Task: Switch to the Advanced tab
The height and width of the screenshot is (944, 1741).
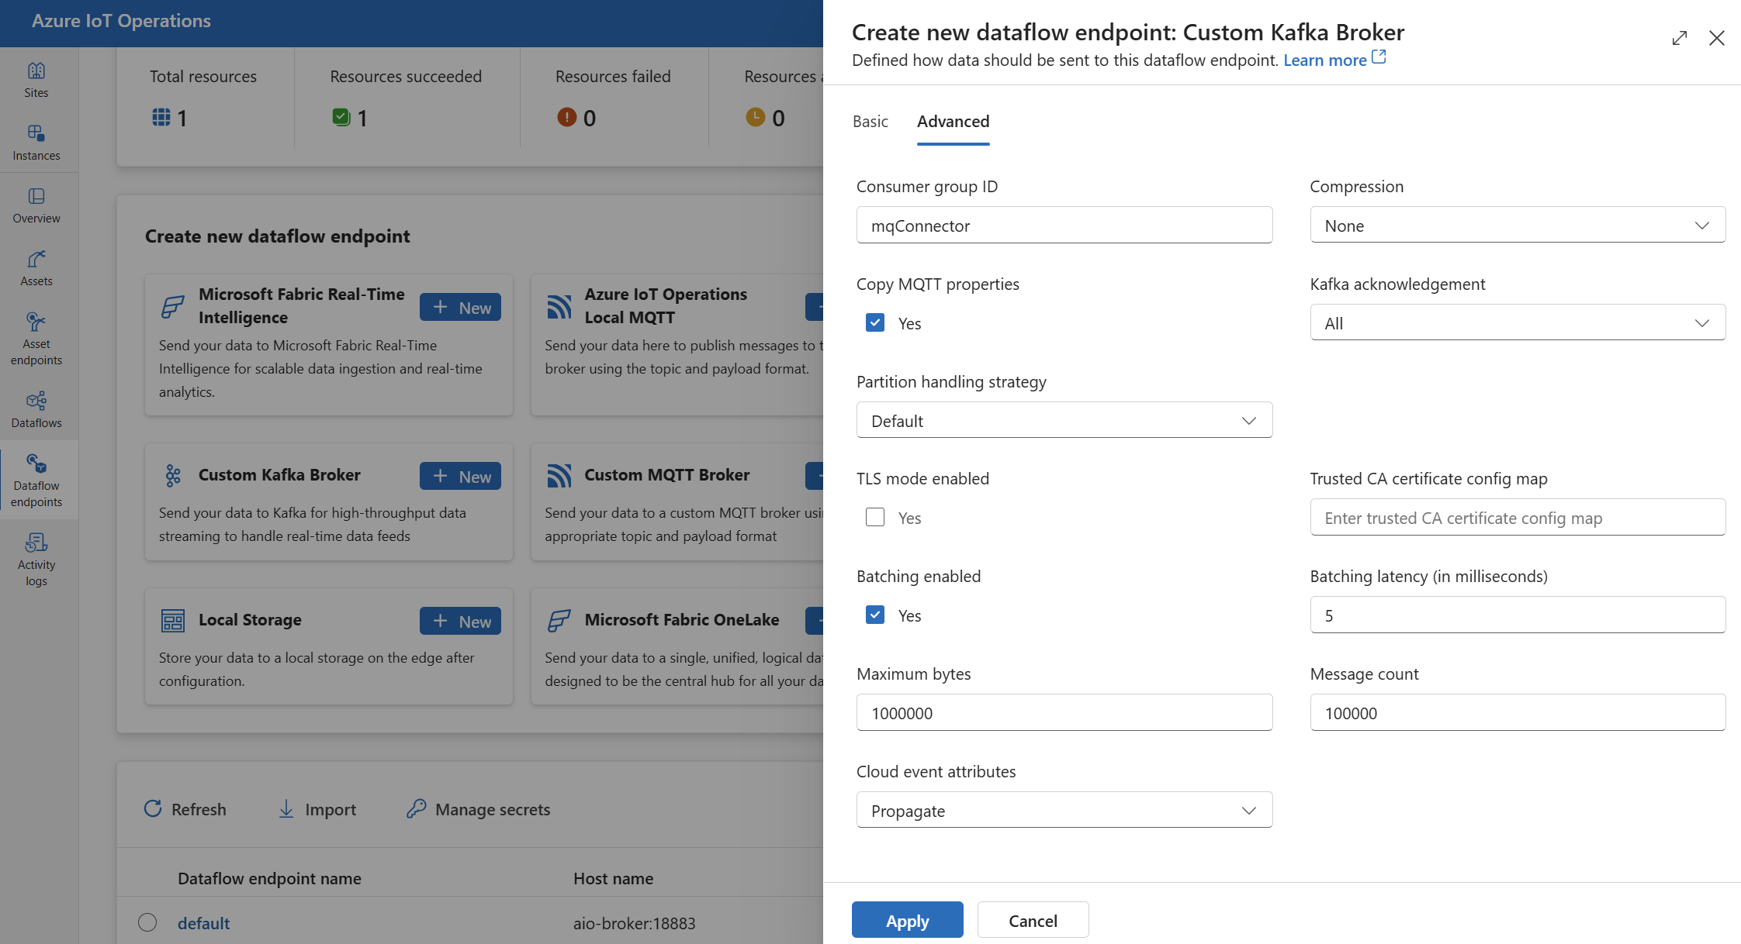Action: tap(953, 121)
